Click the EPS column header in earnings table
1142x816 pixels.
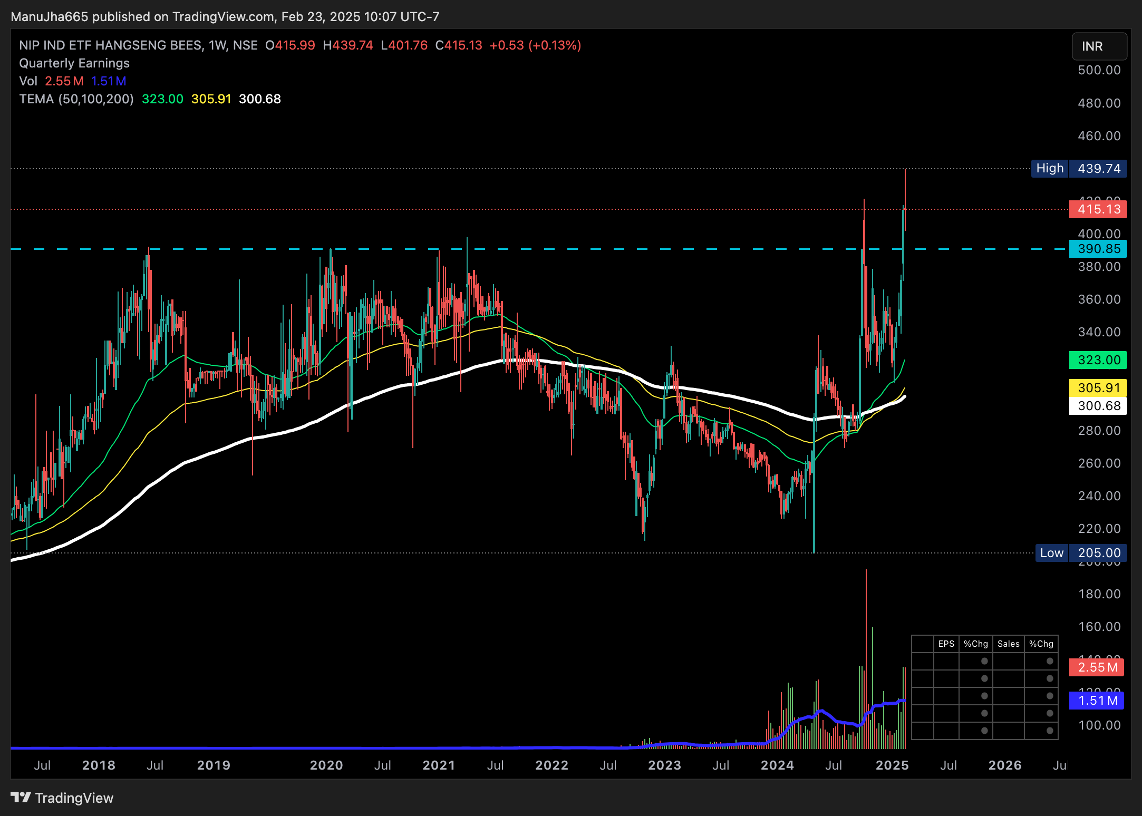[x=946, y=644]
